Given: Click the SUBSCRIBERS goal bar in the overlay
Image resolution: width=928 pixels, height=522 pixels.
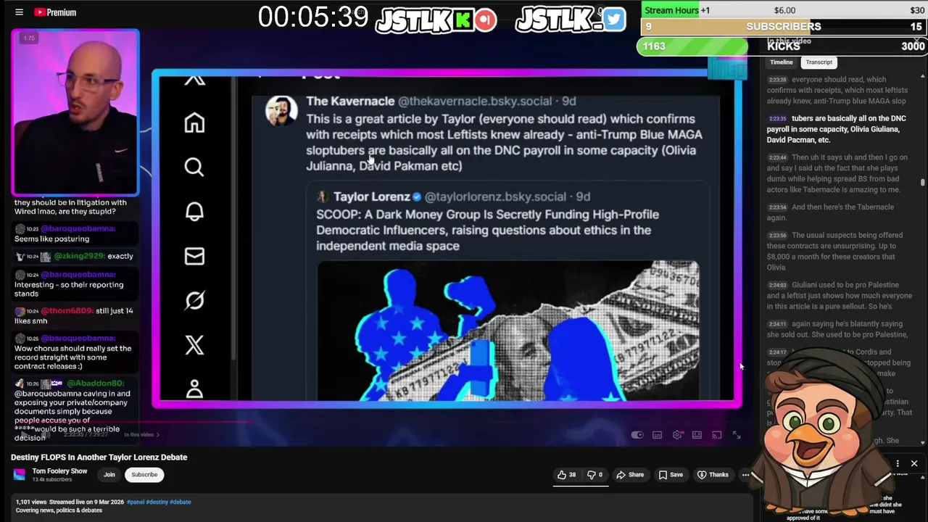Looking at the screenshot, I should coord(783,27).
